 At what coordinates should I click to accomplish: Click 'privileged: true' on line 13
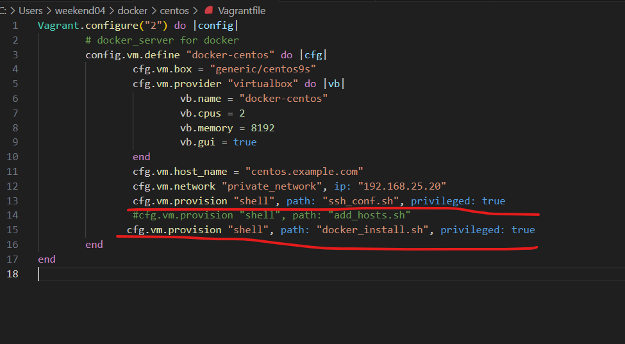click(458, 201)
